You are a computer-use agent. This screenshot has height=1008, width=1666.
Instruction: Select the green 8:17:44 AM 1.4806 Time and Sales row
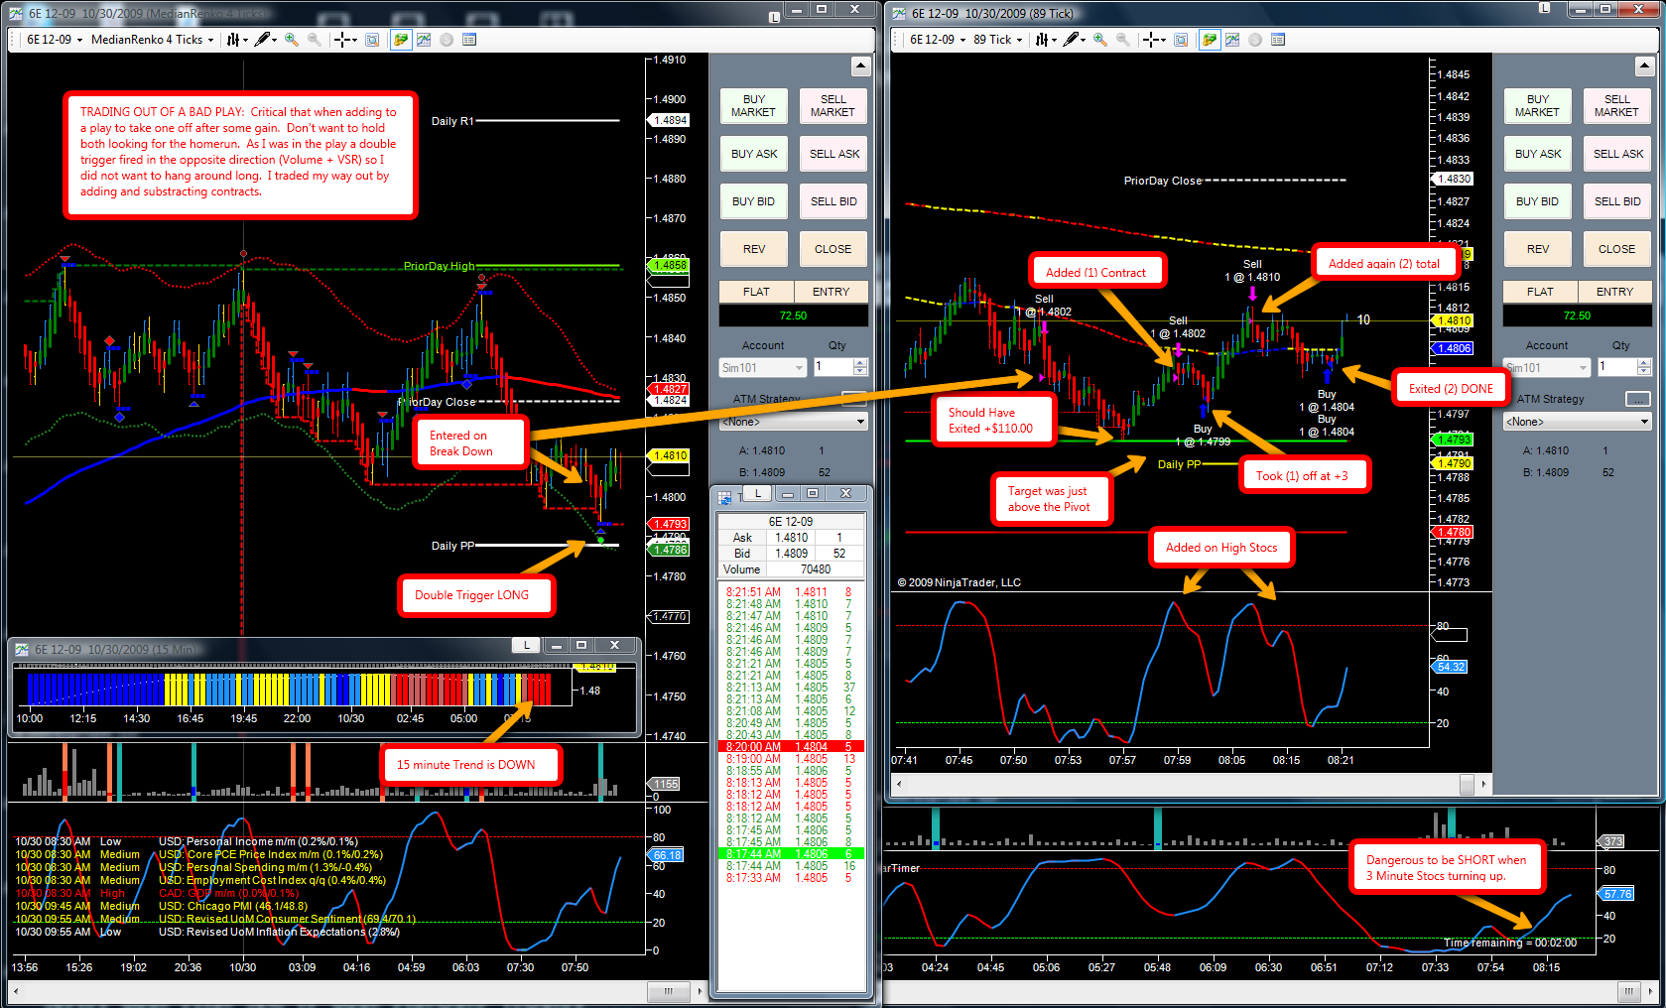click(x=791, y=853)
